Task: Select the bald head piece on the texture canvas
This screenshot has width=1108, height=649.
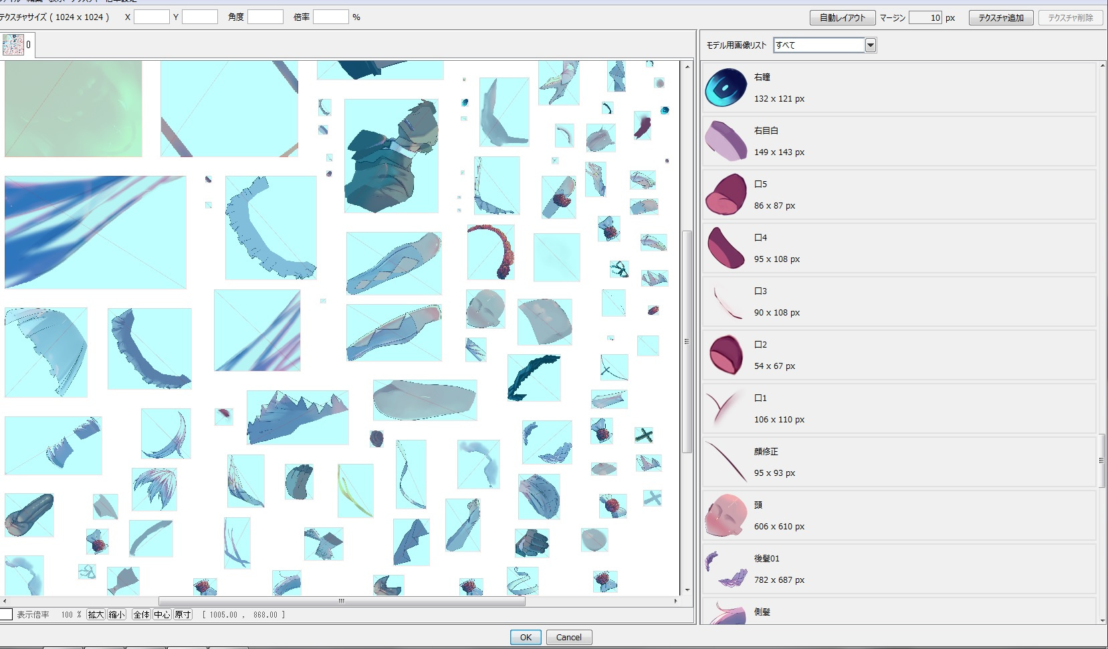Action: tap(485, 309)
